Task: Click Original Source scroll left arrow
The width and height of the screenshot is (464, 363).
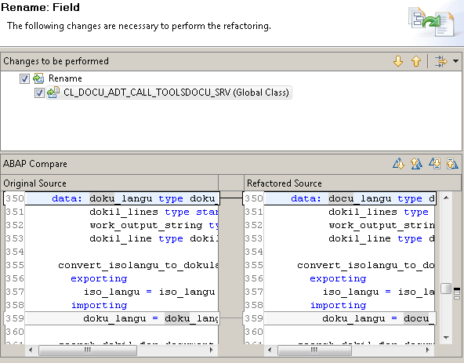Action: click(31, 350)
